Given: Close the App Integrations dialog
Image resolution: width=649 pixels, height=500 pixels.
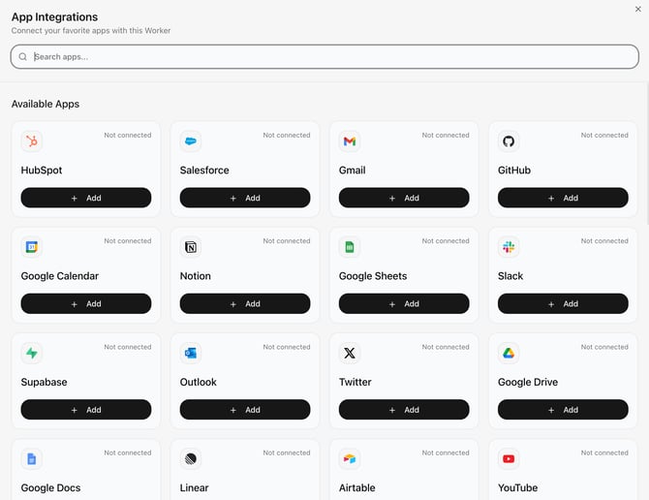Looking at the screenshot, I should coord(637,9).
